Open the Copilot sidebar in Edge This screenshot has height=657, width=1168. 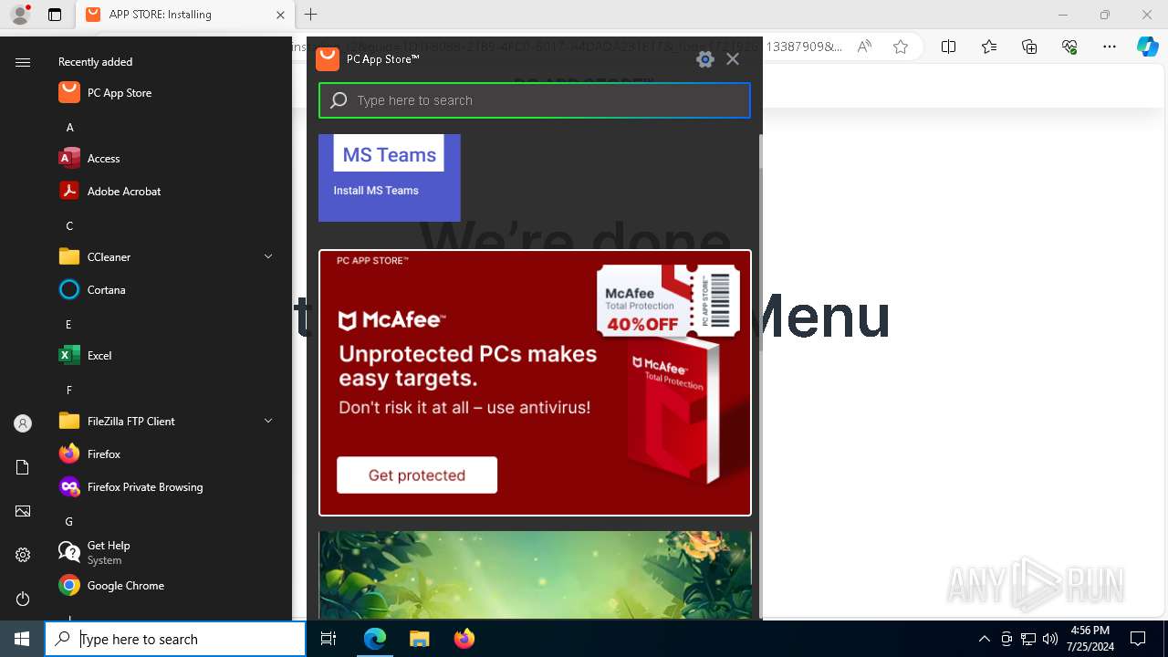(1148, 47)
